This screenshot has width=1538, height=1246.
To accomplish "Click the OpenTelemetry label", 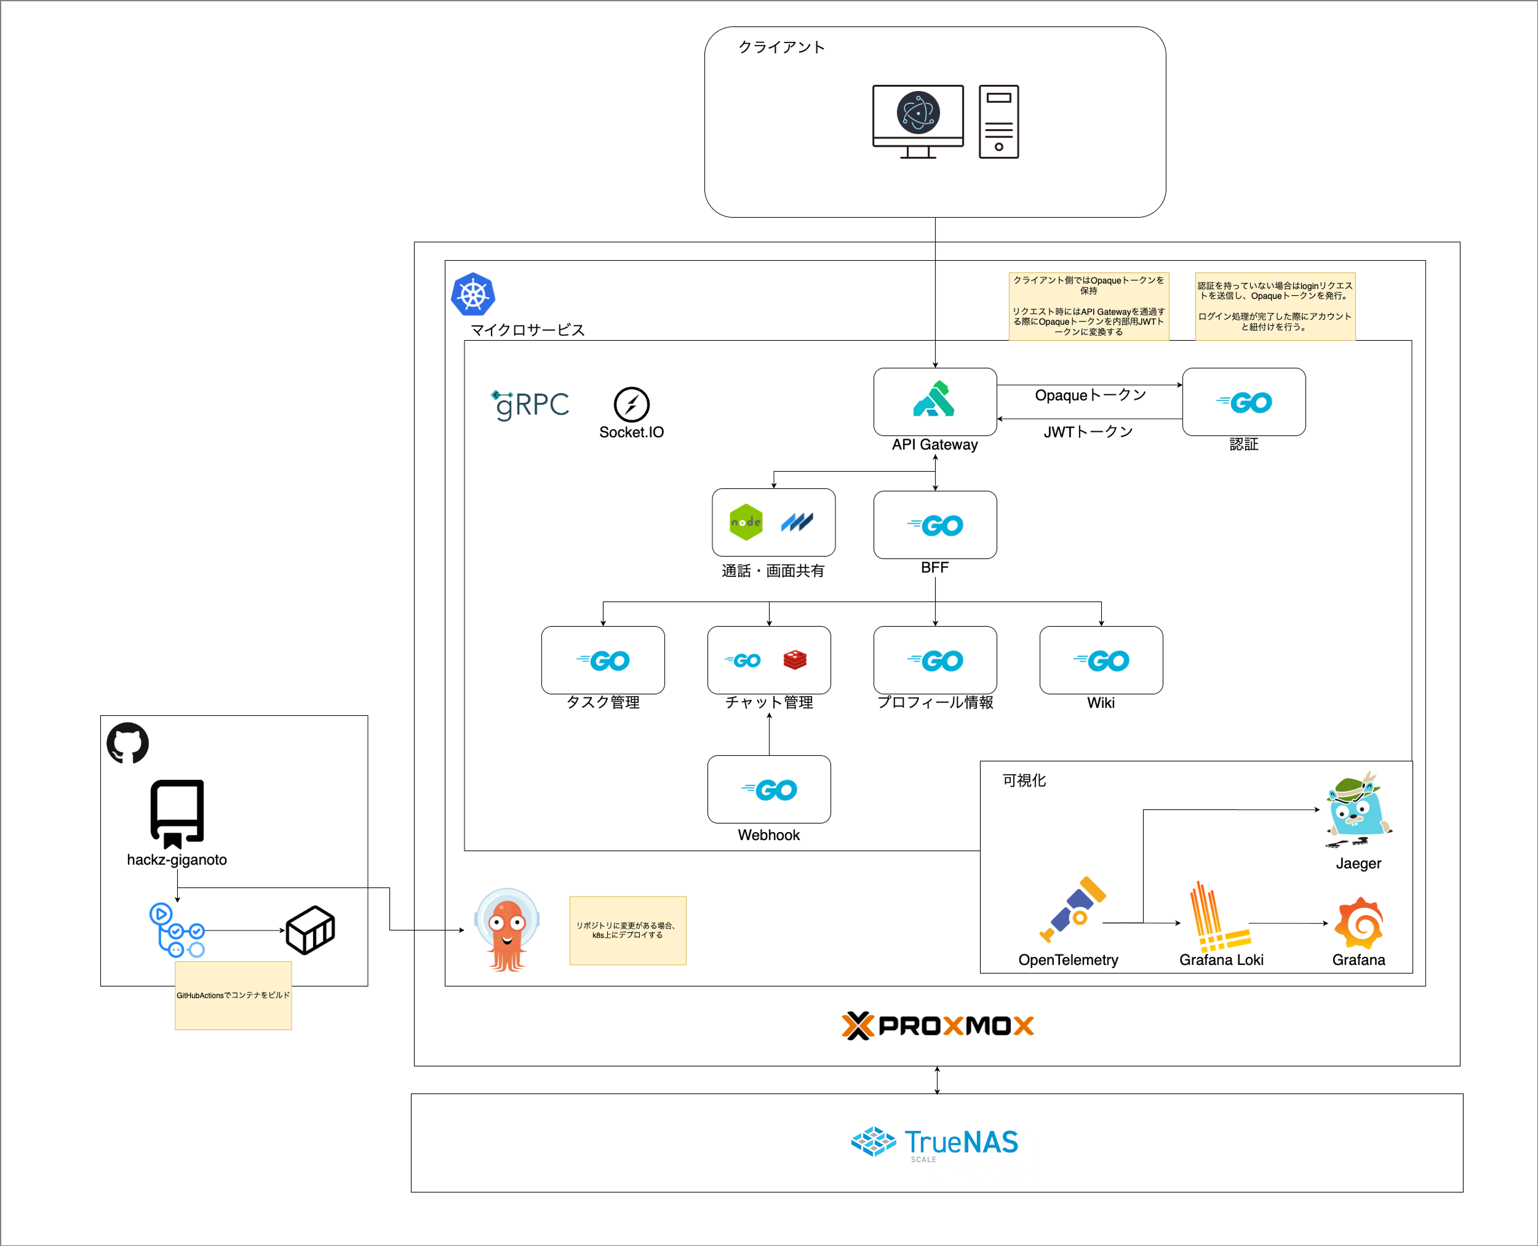I will [1069, 959].
